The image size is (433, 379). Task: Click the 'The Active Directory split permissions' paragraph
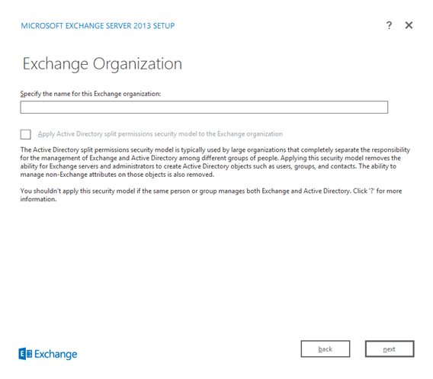tap(215, 162)
